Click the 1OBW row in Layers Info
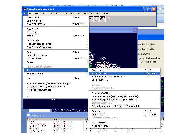The height and width of the screenshot is (138, 184). [57, 122]
